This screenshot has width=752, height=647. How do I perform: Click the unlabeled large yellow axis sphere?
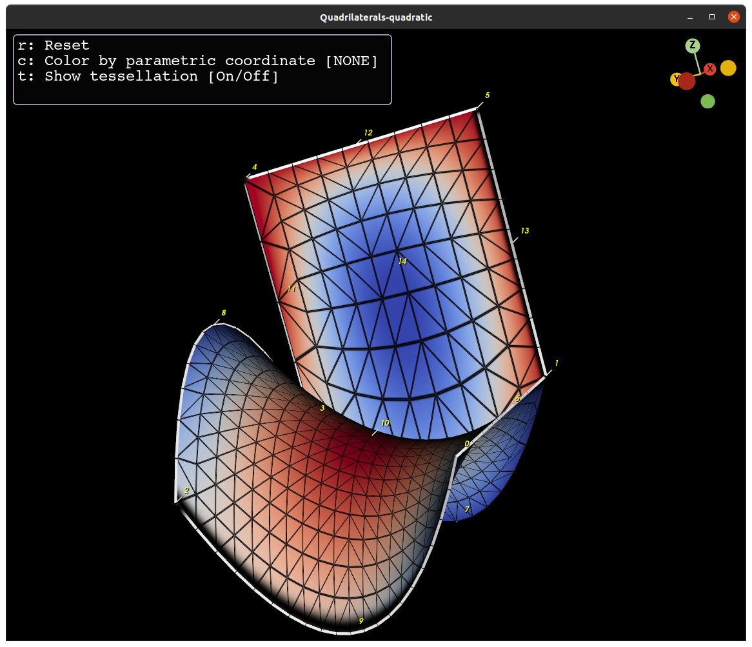(x=728, y=67)
